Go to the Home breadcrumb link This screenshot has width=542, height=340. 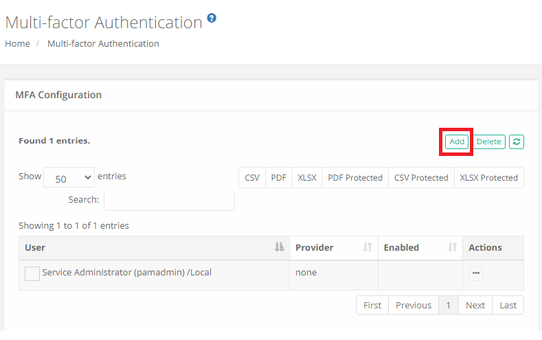[x=17, y=43]
